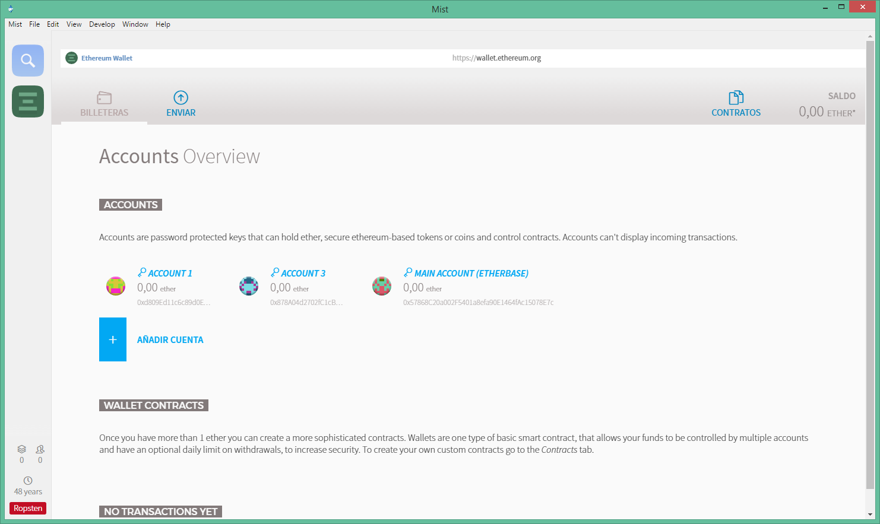Click the block layers icon in sidebar

pyautogui.click(x=22, y=449)
